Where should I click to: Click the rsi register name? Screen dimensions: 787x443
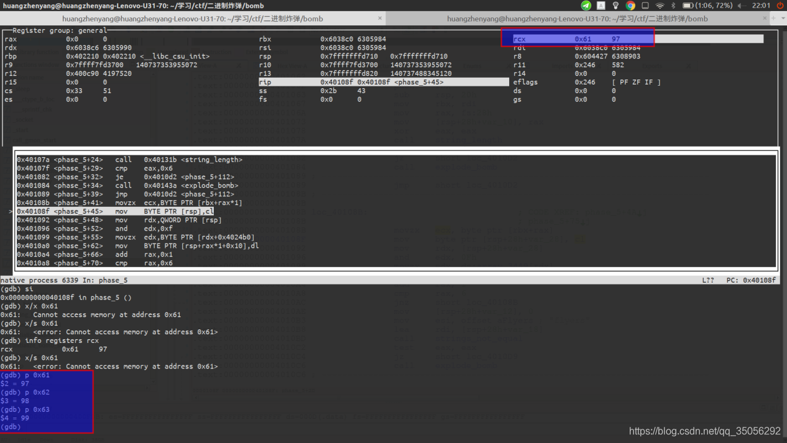(265, 48)
